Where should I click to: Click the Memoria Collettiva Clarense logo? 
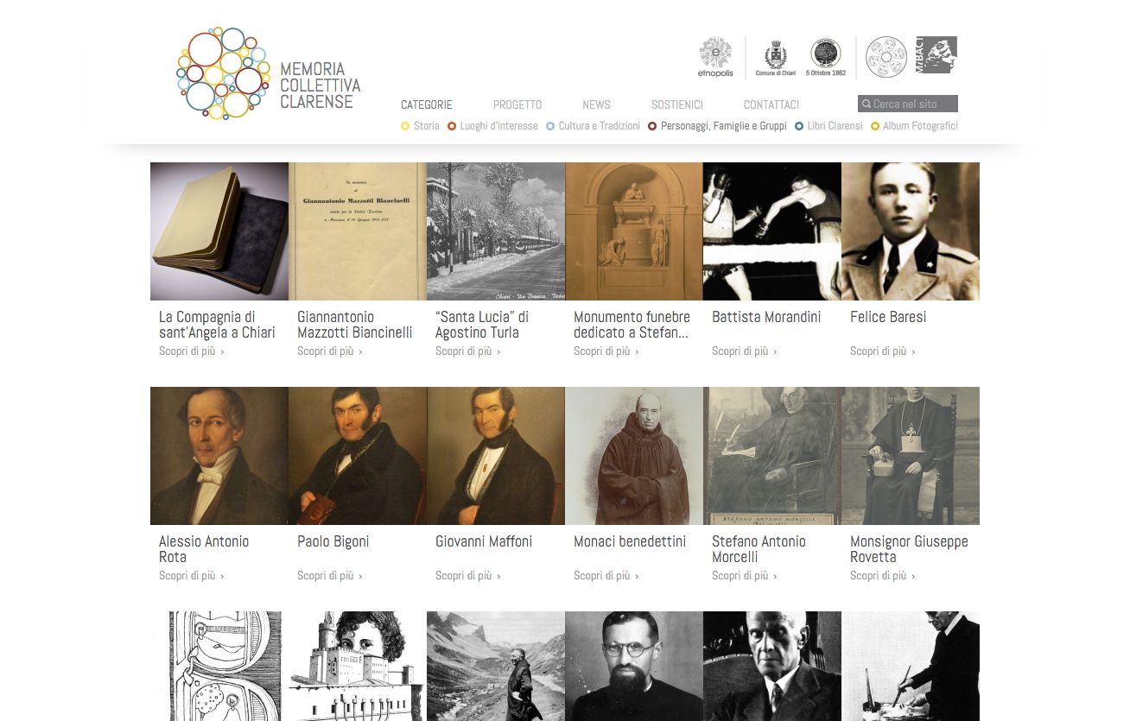coord(269,73)
